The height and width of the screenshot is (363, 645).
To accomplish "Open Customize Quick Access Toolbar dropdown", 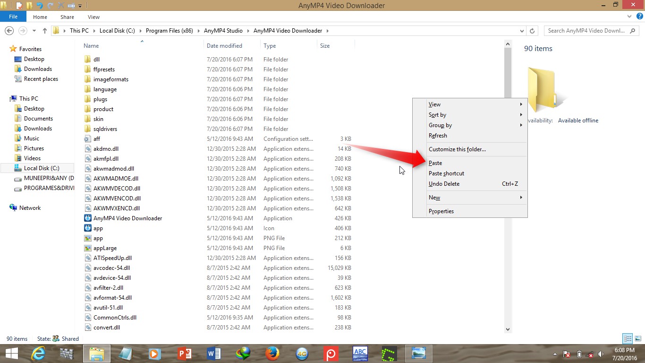I will click(80, 6).
